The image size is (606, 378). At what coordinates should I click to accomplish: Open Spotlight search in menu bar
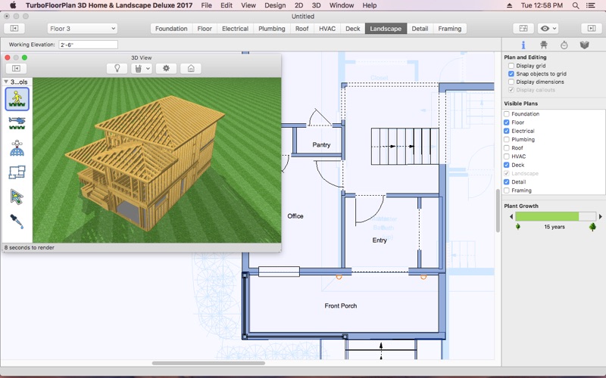(576, 5)
